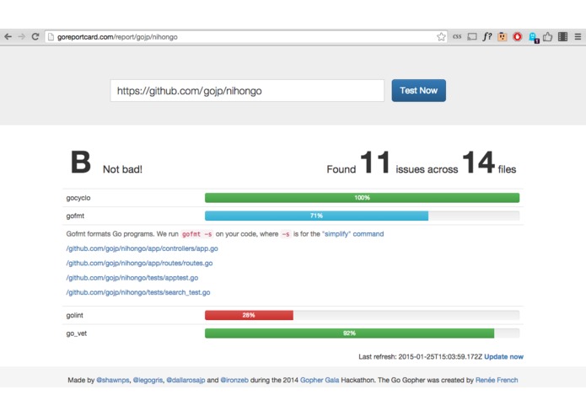Click the page icon in the address bar

click(x=51, y=36)
